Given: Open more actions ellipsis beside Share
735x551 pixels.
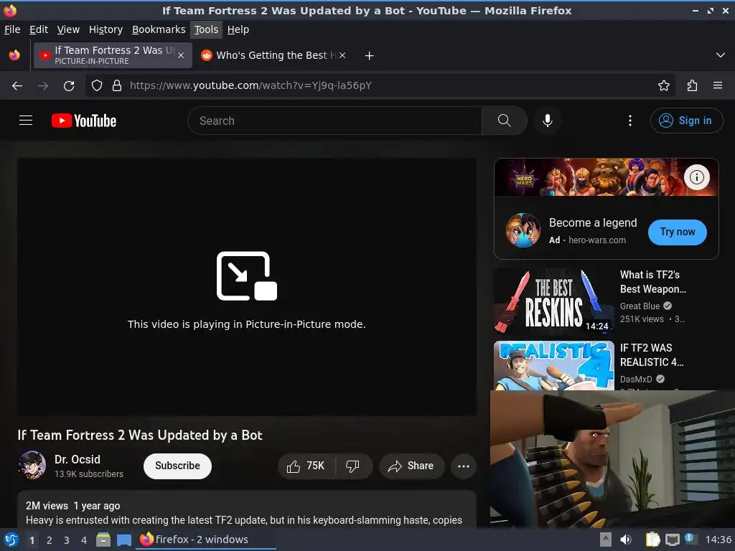Looking at the screenshot, I should pyautogui.click(x=463, y=466).
